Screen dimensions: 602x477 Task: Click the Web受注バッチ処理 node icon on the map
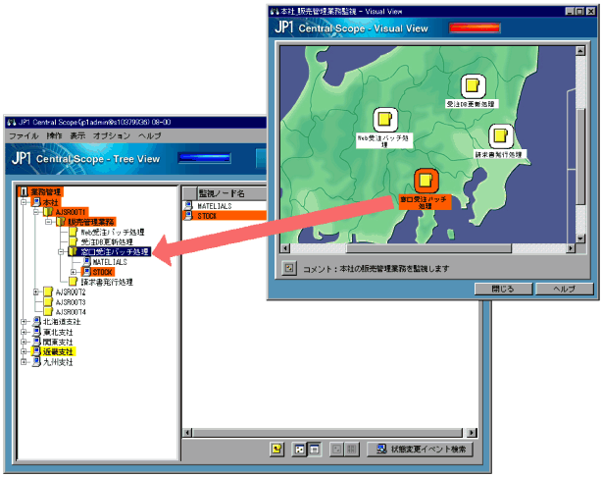point(385,119)
